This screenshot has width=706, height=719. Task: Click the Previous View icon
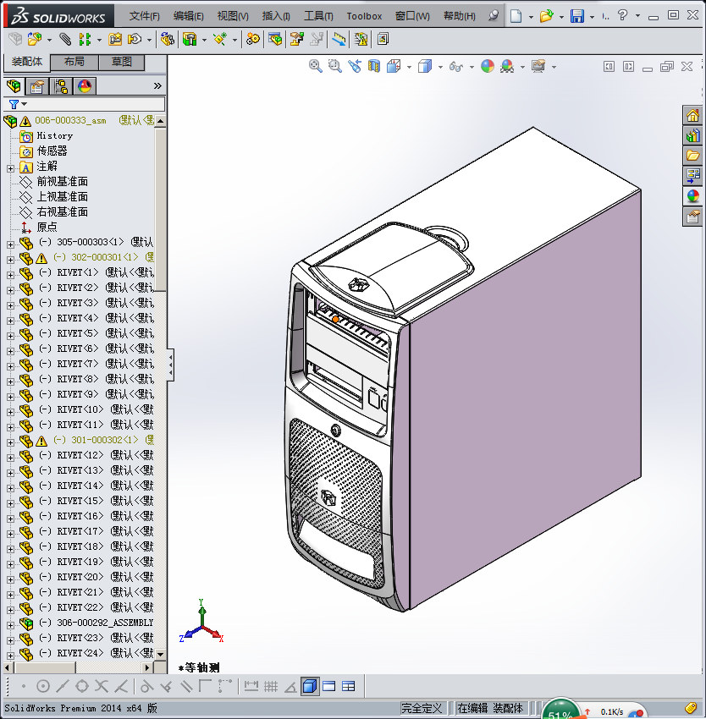pyautogui.click(x=355, y=67)
